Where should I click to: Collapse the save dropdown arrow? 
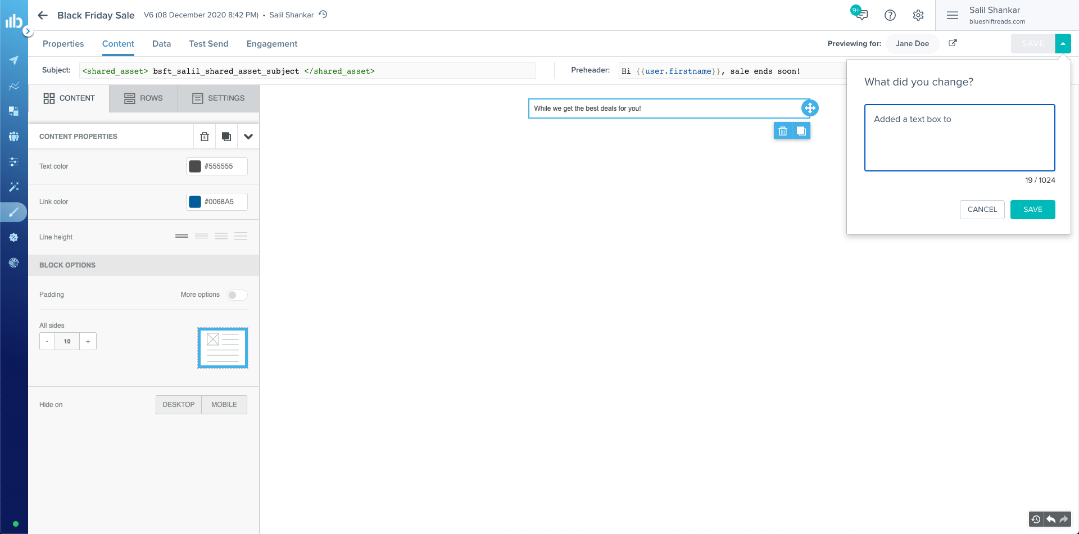(x=1063, y=43)
